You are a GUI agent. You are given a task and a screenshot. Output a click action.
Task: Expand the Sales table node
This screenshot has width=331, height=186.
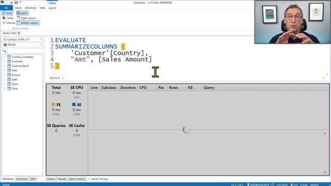click(x=5, y=80)
